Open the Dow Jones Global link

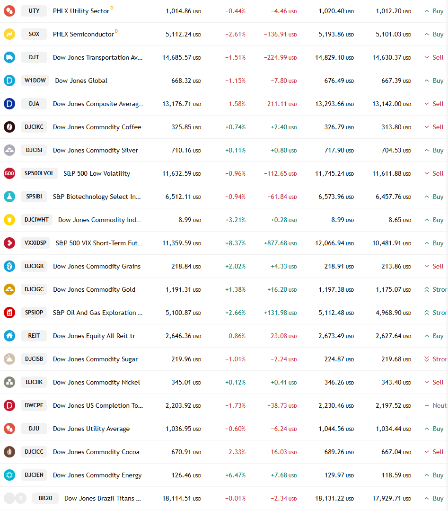pos(81,81)
